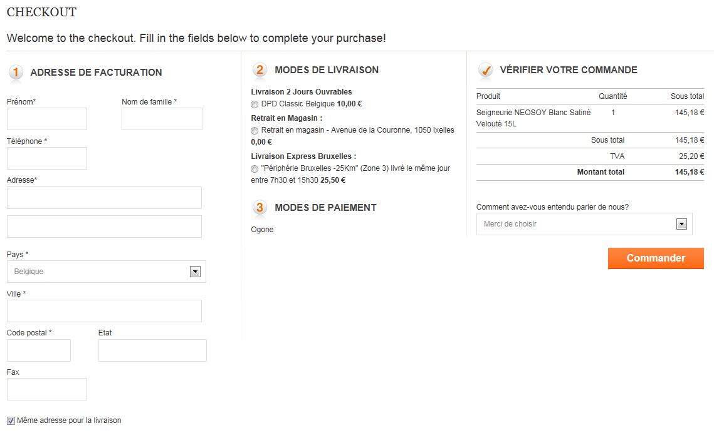The height and width of the screenshot is (433, 714).
Task: Click the step 3 payment modes badge
Action: coord(260,208)
